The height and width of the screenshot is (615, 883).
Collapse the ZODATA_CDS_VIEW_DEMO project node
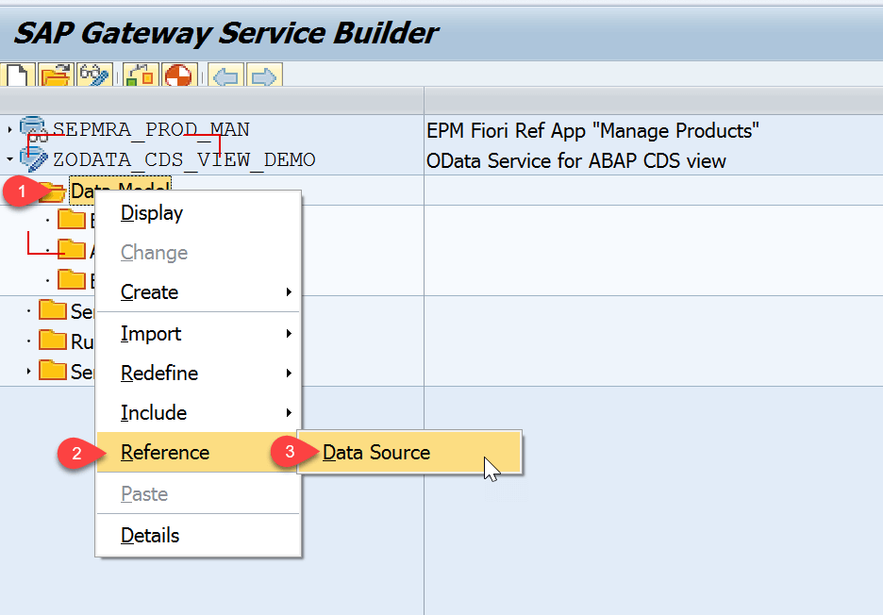tap(9, 159)
